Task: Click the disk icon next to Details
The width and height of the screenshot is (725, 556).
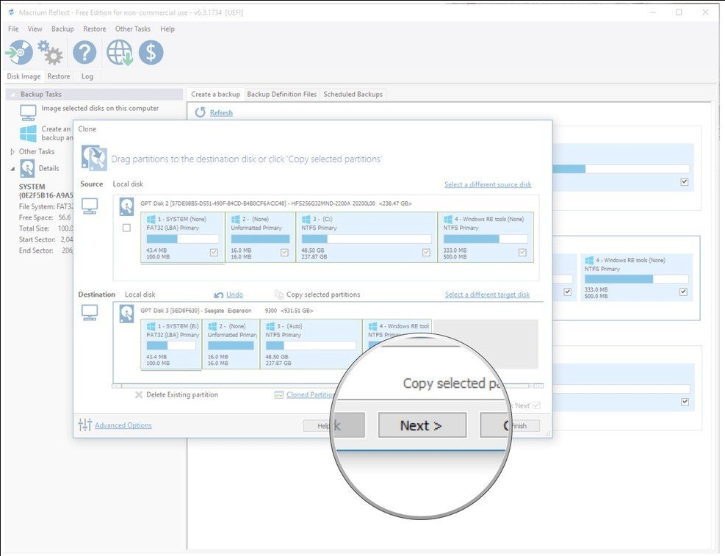Action: click(27, 169)
